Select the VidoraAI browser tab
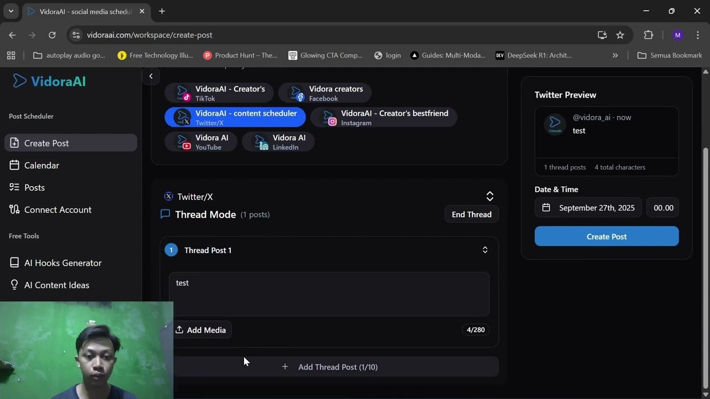The height and width of the screenshot is (399, 710). [x=85, y=11]
